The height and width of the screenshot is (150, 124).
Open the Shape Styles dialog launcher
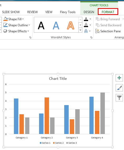pos(30,37)
